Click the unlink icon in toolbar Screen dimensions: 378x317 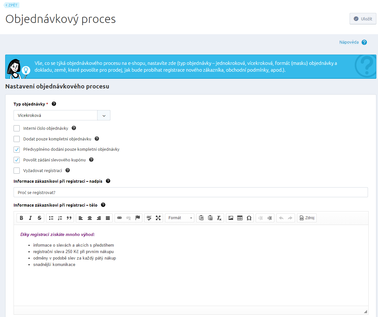coord(128,218)
